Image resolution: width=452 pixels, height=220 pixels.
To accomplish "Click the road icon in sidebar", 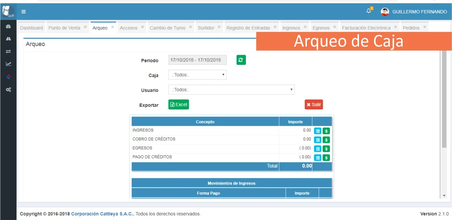I will [x=8, y=39].
